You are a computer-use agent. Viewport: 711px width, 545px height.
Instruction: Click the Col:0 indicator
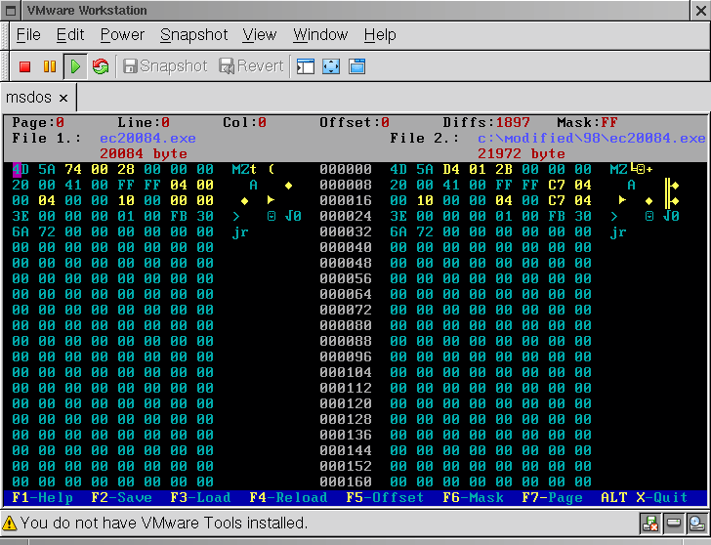[244, 122]
